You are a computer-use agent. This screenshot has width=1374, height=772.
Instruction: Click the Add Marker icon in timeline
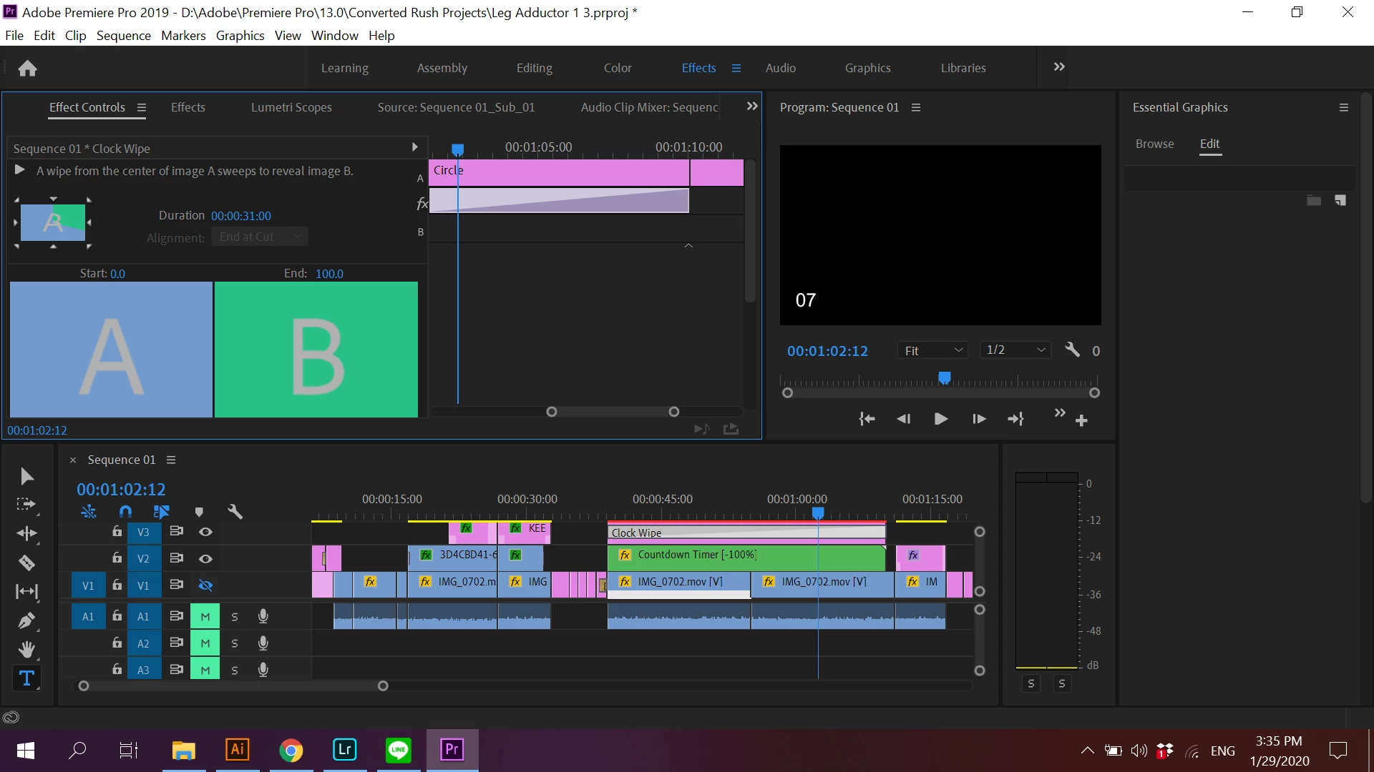[x=199, y=512]
